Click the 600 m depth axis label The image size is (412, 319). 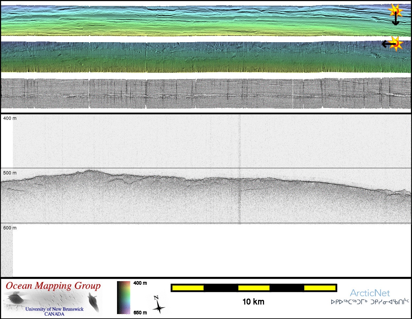tap(10, 228)
